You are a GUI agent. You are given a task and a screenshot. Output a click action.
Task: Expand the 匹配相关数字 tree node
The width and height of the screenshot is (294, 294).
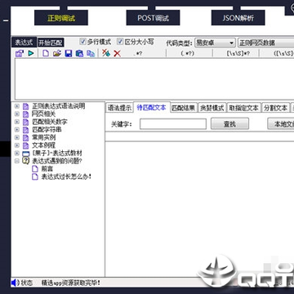pos(17,122)
